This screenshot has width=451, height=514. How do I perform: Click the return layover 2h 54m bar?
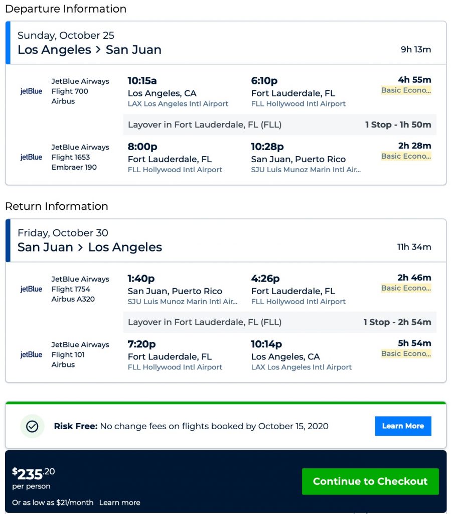[x=279, y=322]
